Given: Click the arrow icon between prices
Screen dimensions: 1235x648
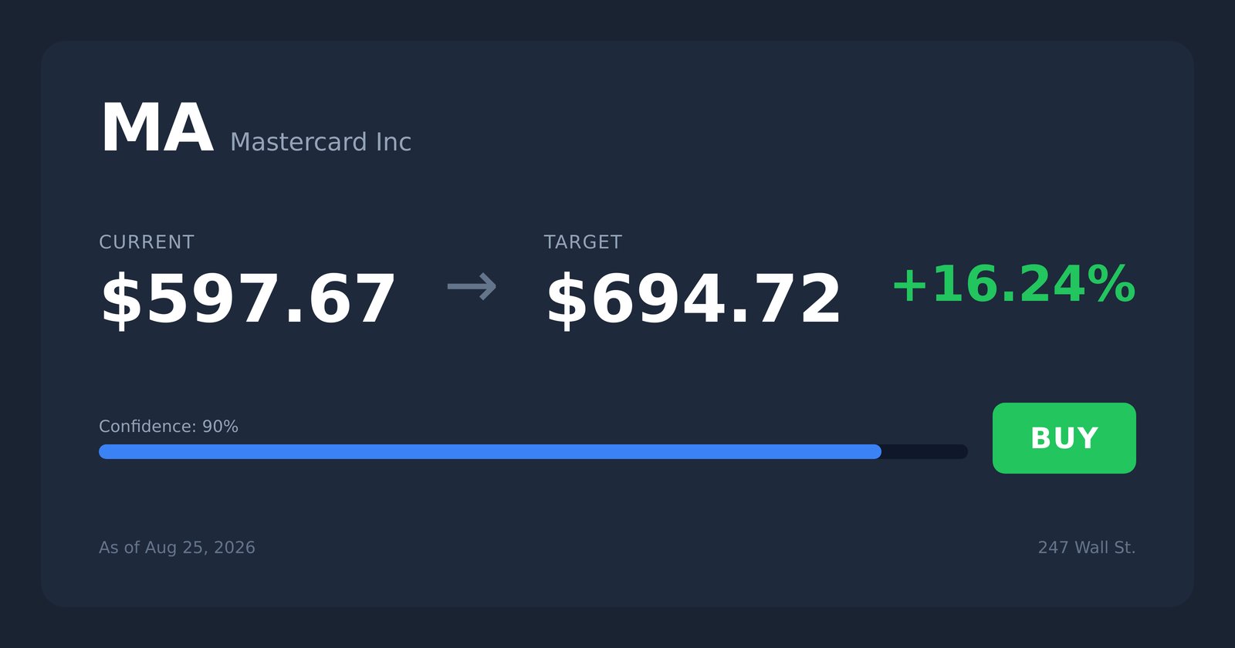Looking at the screenshot, I should coord(472,287).
